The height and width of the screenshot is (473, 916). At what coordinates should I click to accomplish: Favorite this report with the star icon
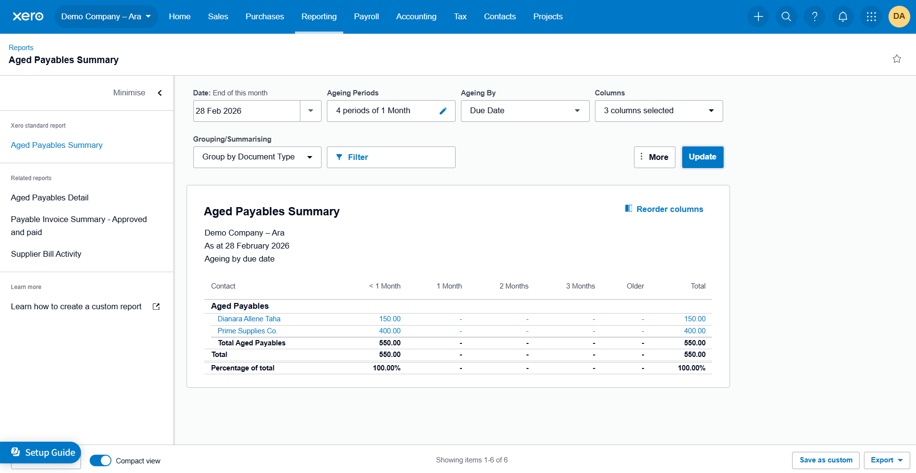pyautogui.click(x=897, y=59)
